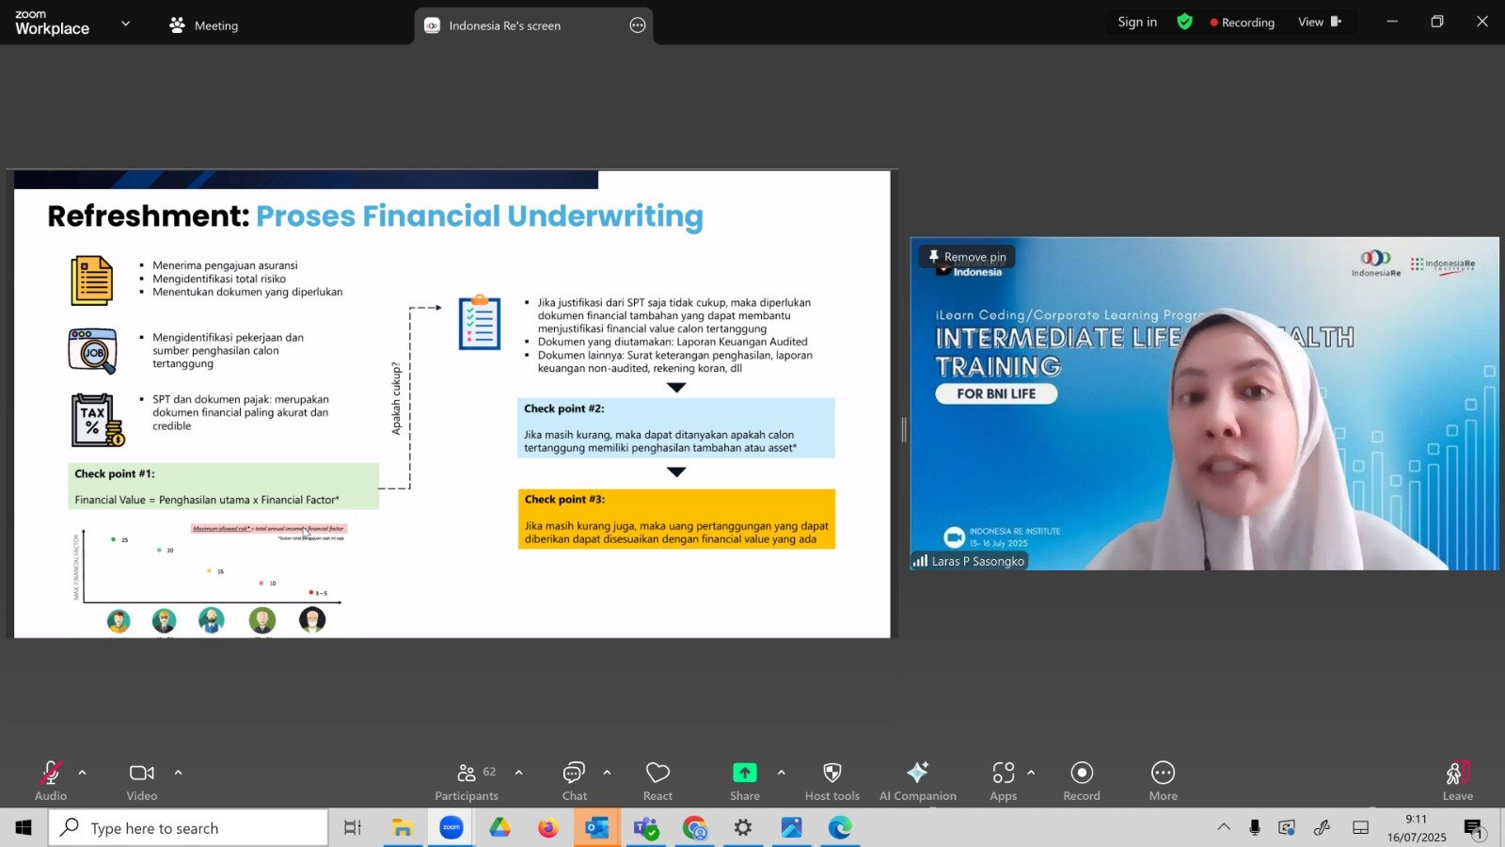The width and height of the screenshot is (1505, 847).
Task: Click the green Share screen icon
Action: tap(744, 773)
